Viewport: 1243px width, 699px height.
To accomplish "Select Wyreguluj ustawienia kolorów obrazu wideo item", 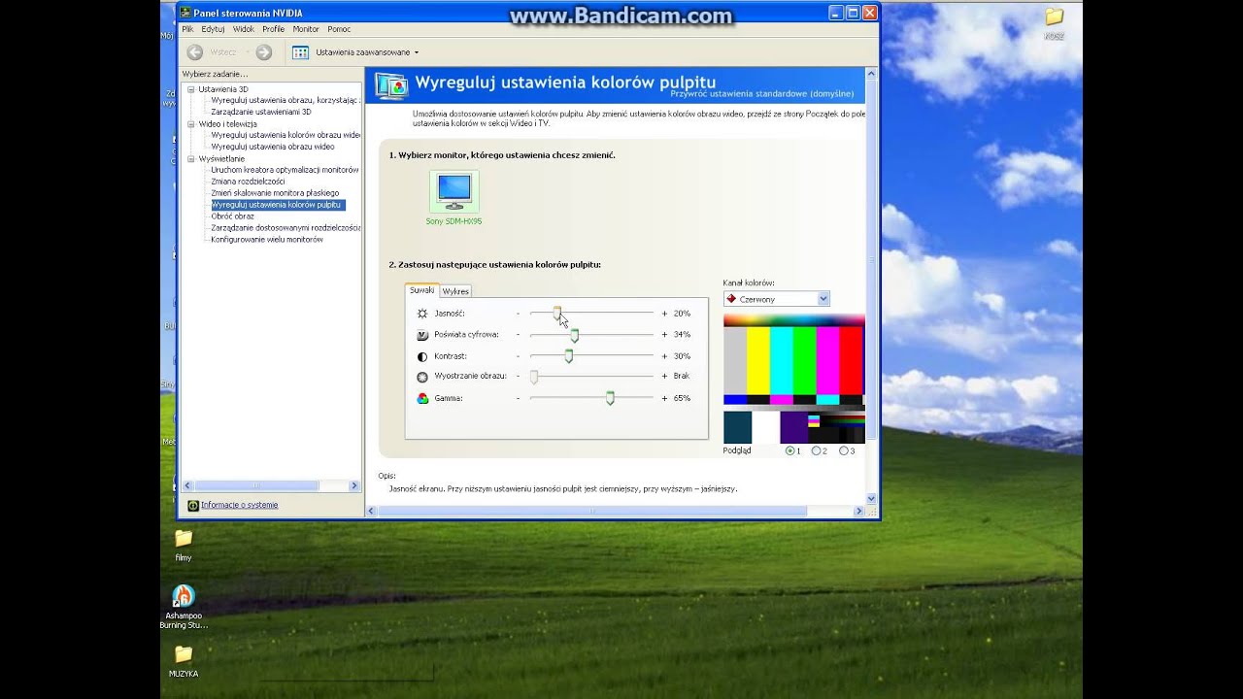I will click(x=286, y=135).
